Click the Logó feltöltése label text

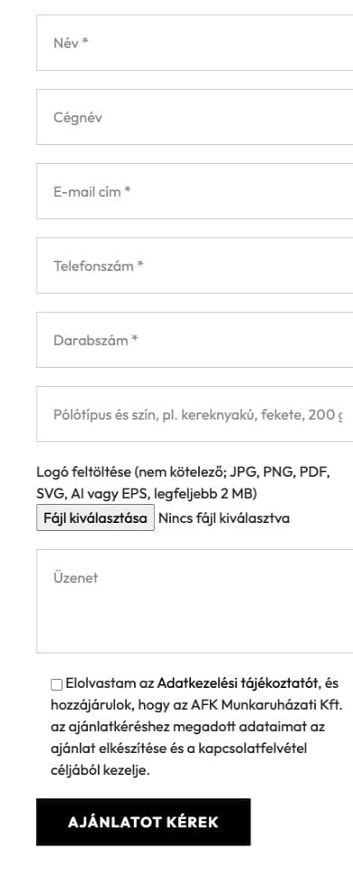click(184, 483)
